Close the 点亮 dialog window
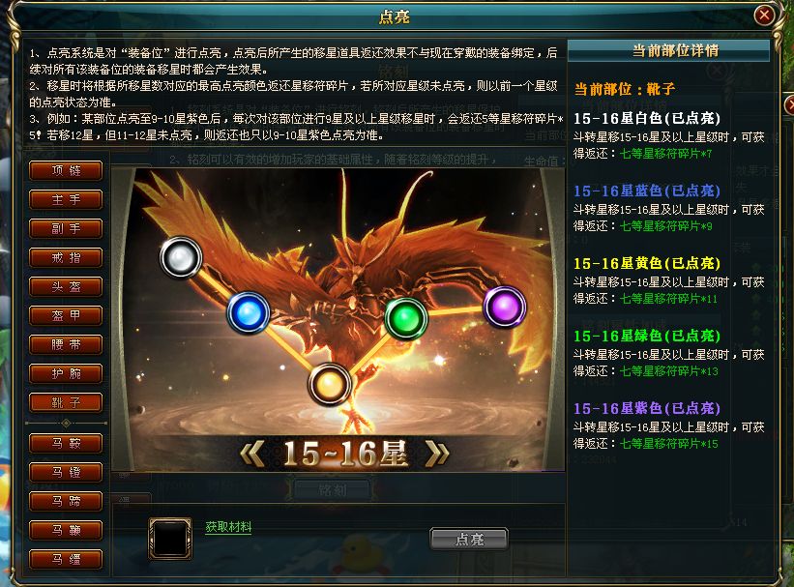This screenshot has height=587, width=794. pyautogui.click(x=764, y=15)
